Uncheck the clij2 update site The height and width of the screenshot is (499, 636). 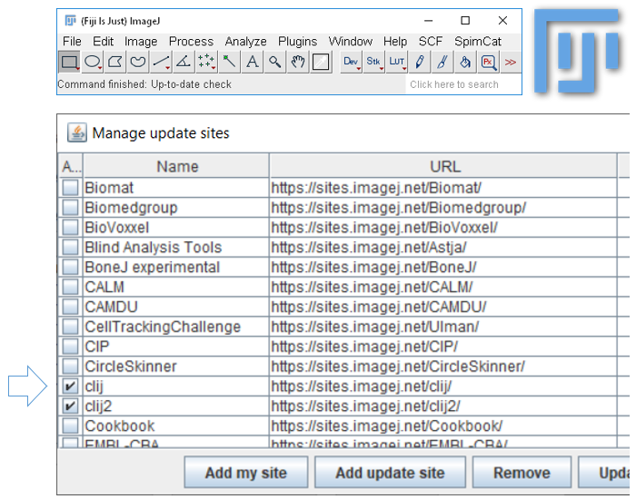click(71, 406)
